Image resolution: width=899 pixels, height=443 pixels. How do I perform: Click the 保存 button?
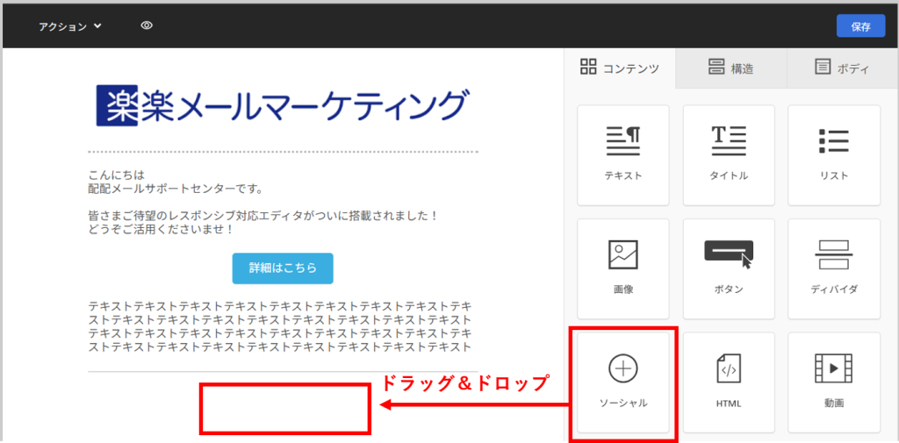point(860,26)
